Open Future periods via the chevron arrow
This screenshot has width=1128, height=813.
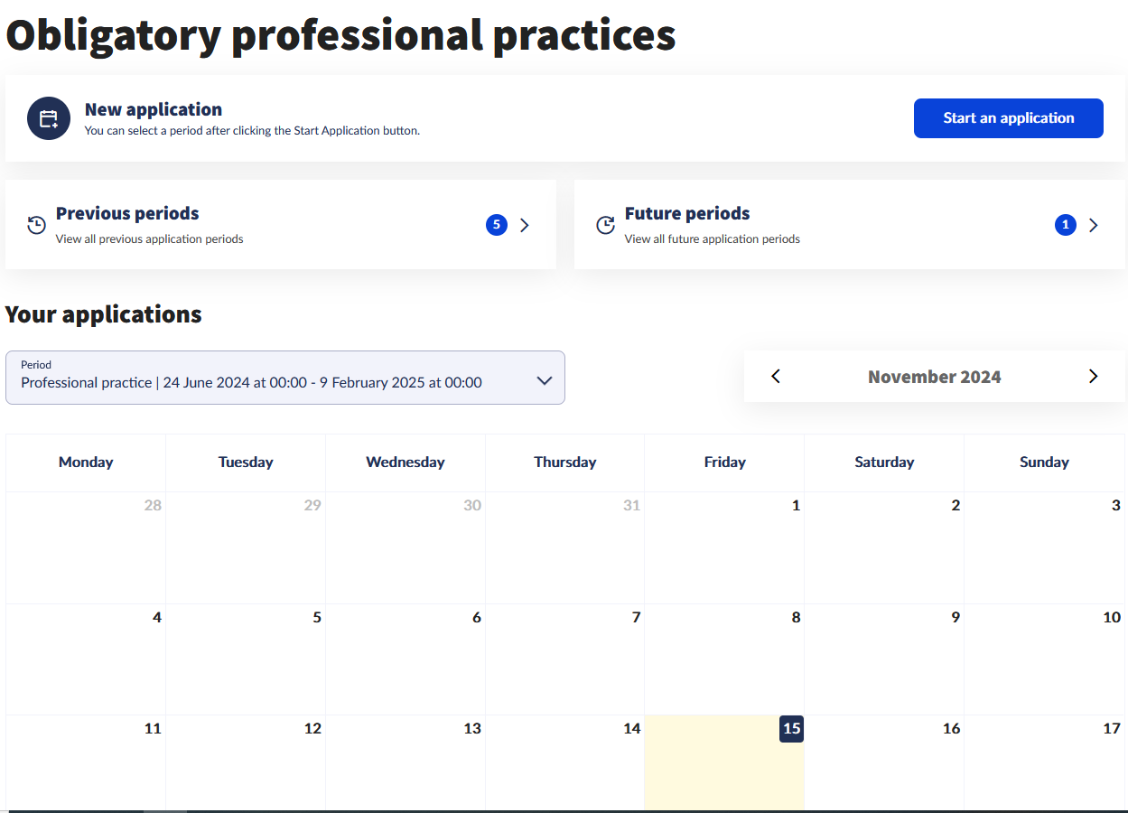point(1094,225)
